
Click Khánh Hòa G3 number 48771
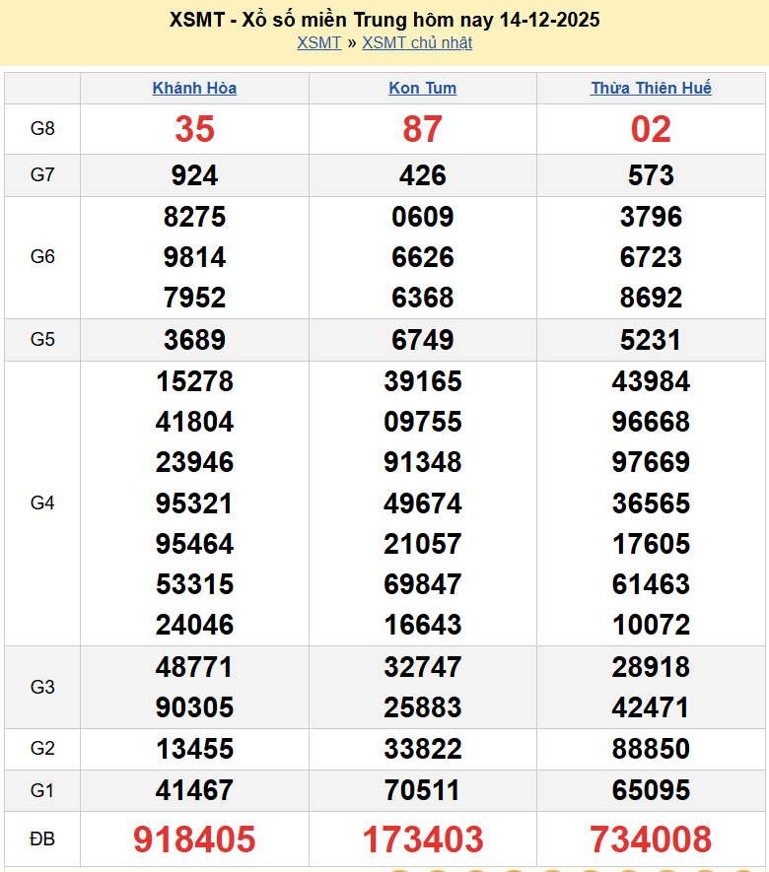tap(194, 667)
